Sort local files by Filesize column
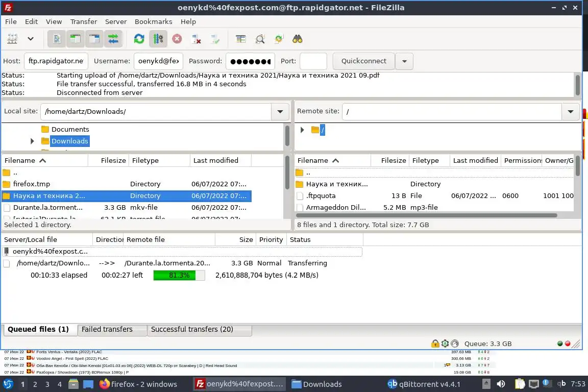This screenshot has height=392, width=588. (x=108, y=161)
